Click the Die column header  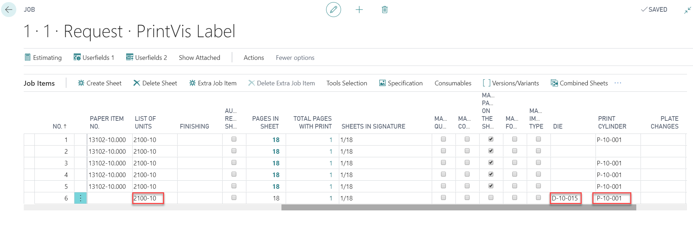click(x=558, y=126)
